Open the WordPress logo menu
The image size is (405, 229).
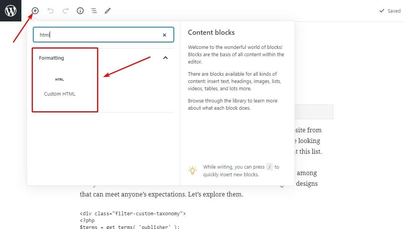[11, 11]
